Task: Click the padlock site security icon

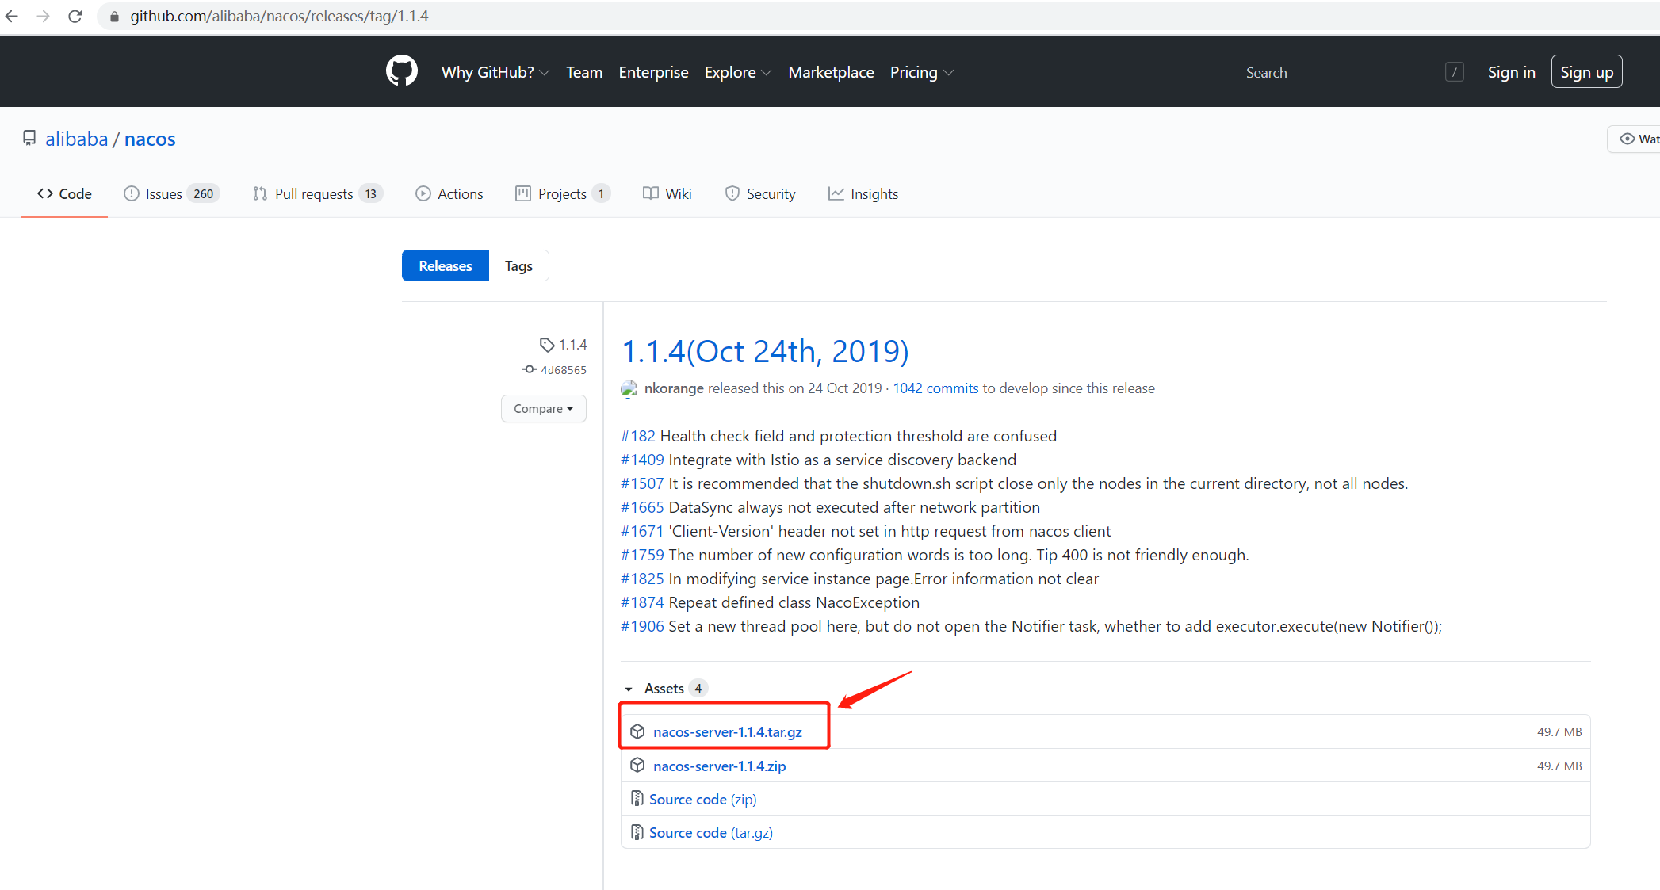Action: 114,17
